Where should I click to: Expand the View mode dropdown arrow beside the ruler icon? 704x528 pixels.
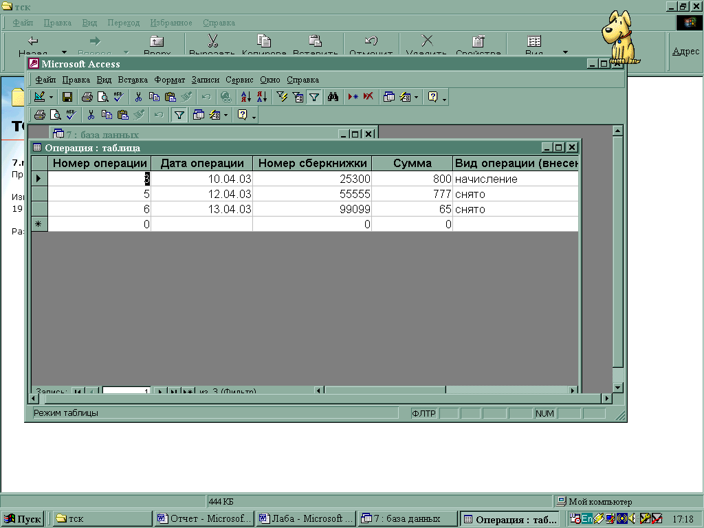point(51,97)
